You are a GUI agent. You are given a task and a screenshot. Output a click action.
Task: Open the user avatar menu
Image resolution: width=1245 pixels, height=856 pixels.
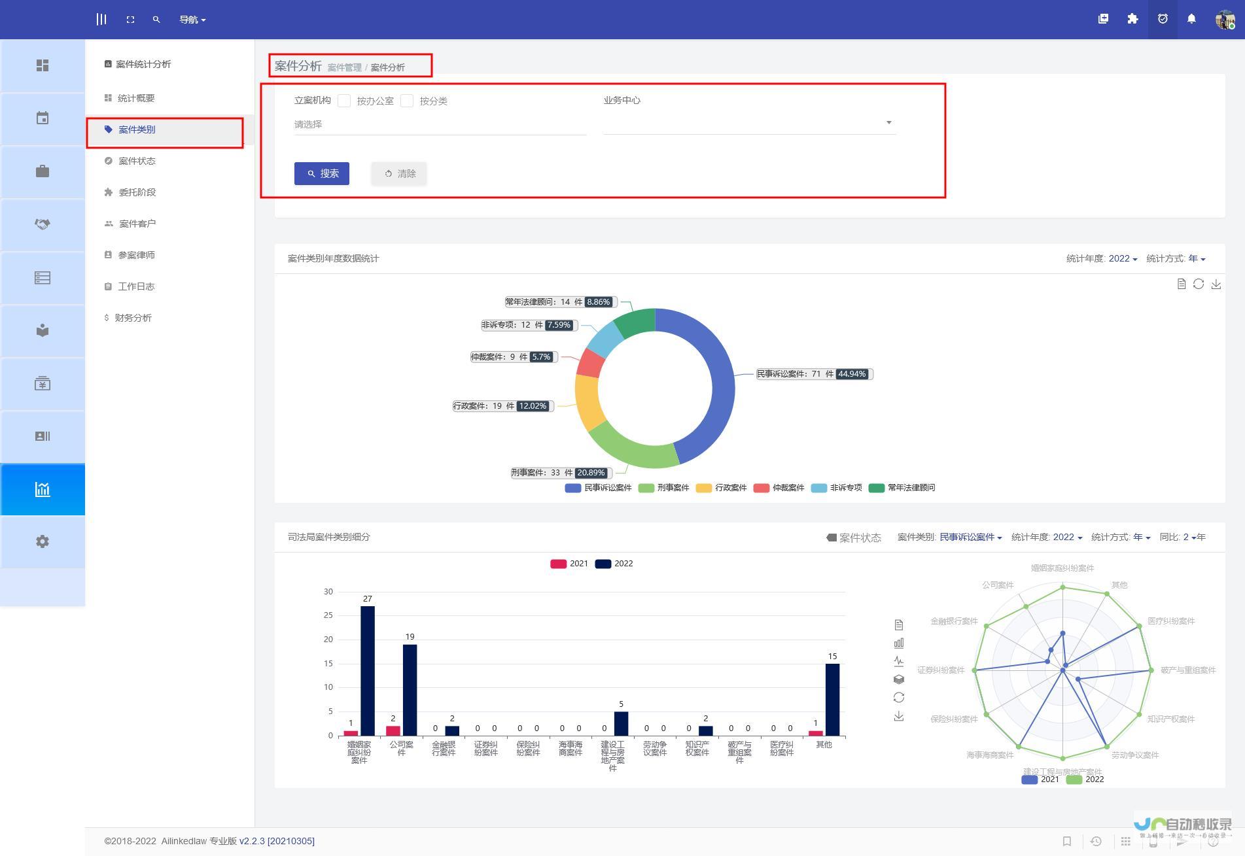pyautogui.click(x=1225, y=20)
